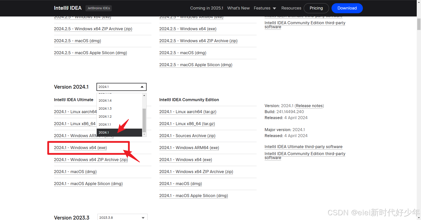Download Community 2024.1 macOS Apple Silicon (dmg)
The height and width of the screenshot is (220, 421).
tap(194, 196)
